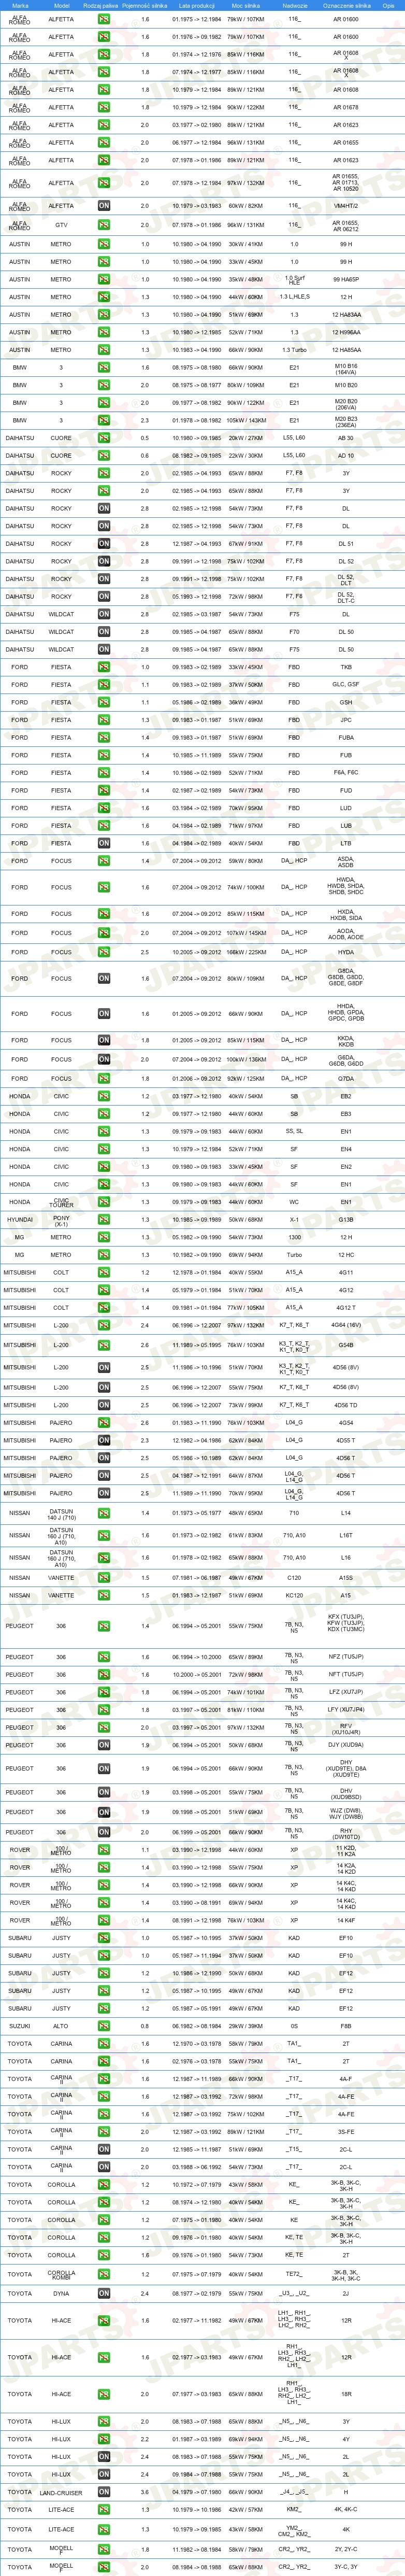Screen dimensions: 405x2576
Task: Select engine code 'EN4' for Honda Civic
Action: [346, 1149]
